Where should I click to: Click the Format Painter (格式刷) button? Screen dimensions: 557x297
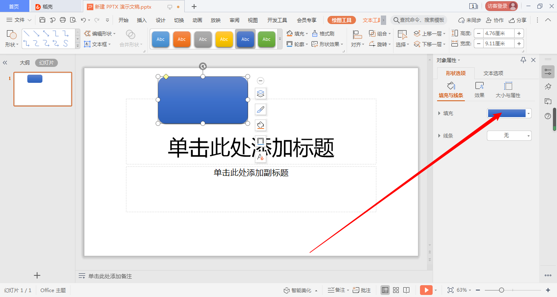tap(323, 34)
